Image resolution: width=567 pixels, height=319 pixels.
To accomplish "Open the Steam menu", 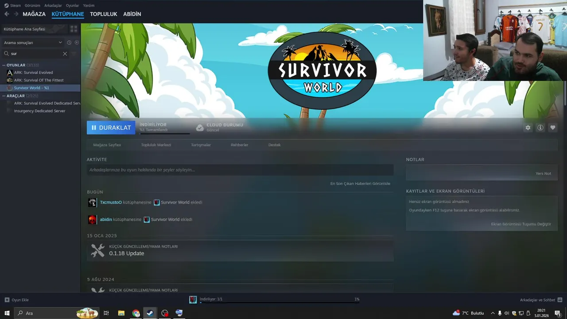I will click(x=13, y=5).
